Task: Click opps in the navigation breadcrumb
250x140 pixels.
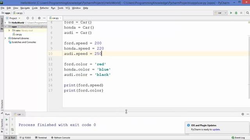Action: (6, 13)
